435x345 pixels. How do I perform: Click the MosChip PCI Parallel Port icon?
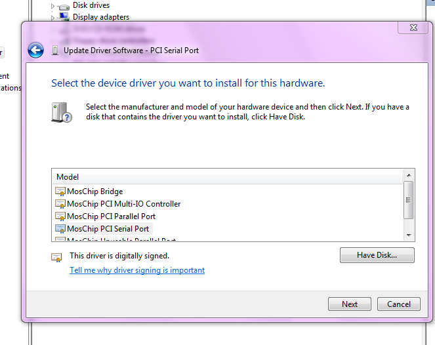[60, 216]
